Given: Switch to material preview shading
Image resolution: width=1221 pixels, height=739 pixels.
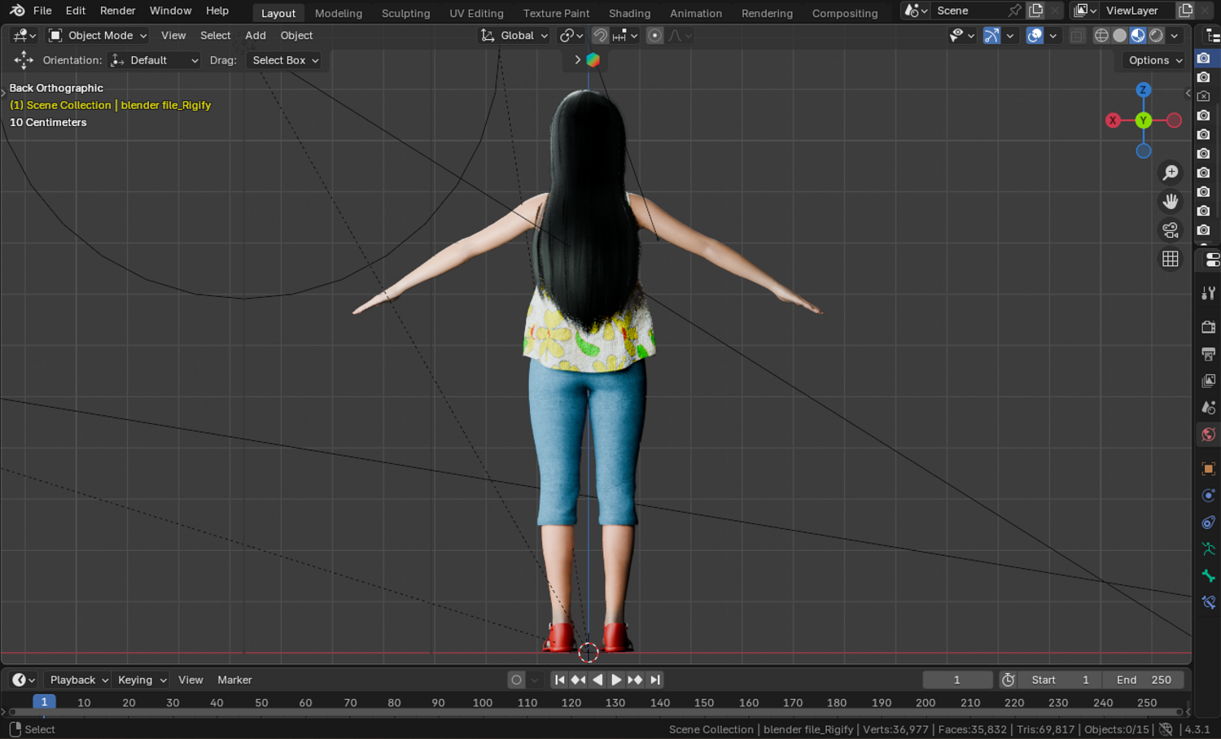Looking at the screenshot, I should pyautogui.click(x=1138, y=36).
